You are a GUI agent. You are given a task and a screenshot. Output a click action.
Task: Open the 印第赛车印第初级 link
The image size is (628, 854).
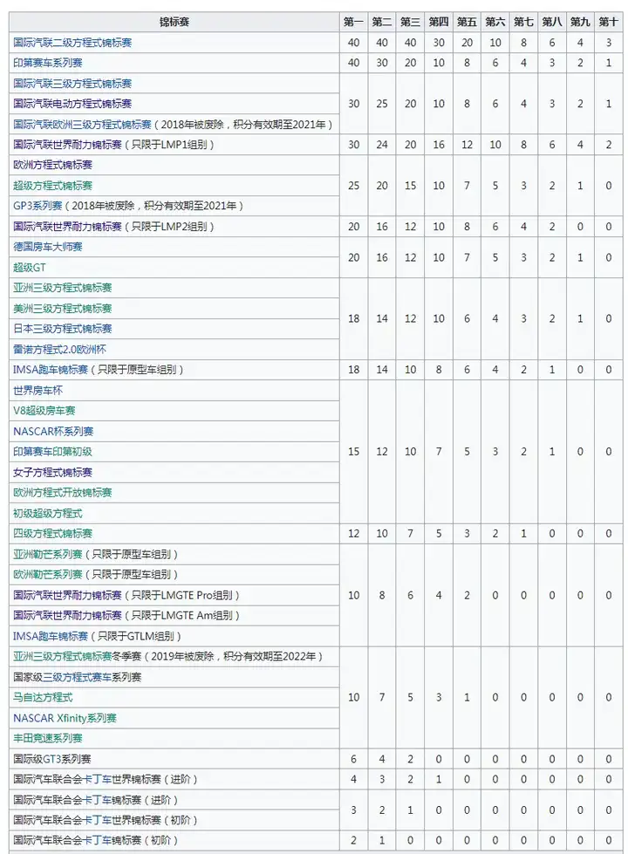click(53, 452)
